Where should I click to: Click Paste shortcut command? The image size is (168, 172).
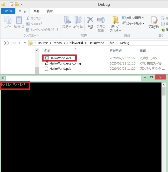pos(42,29)
